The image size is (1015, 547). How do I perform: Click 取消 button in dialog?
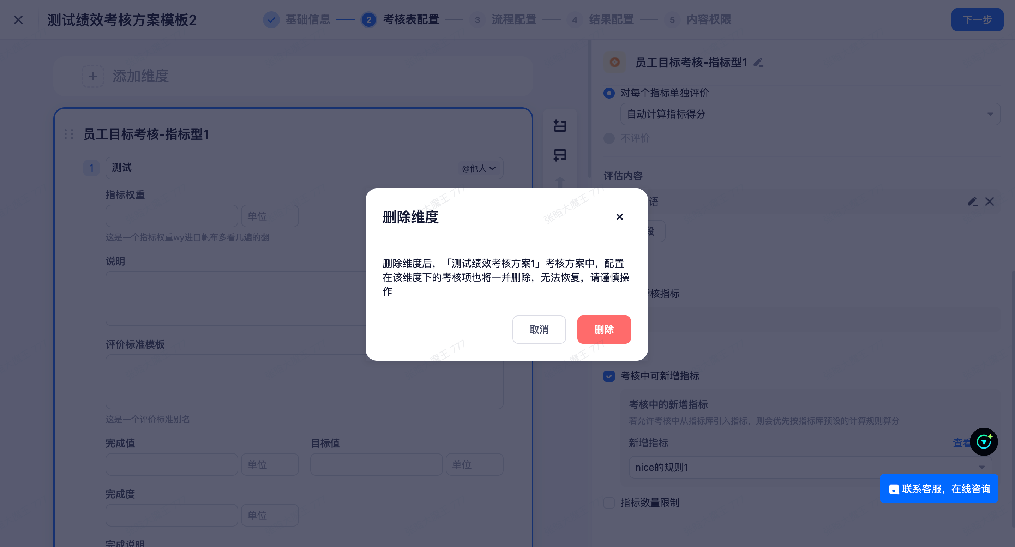click(539, 330)
